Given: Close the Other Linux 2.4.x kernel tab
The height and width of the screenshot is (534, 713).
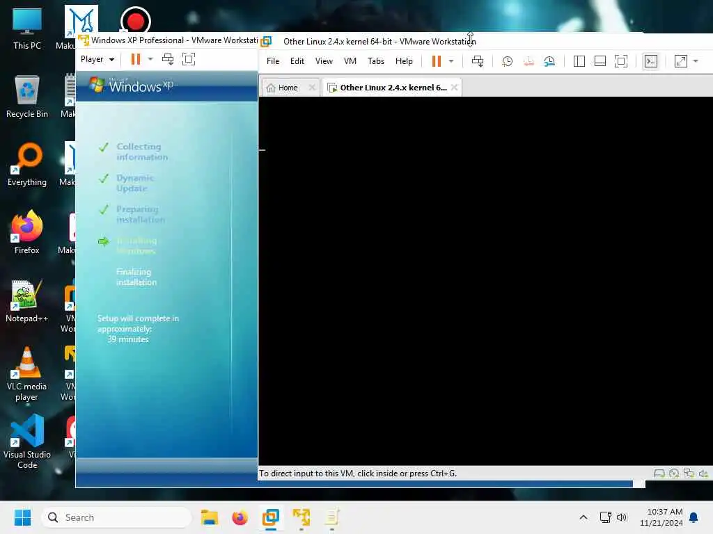Looking at the screenshot, I should (454, 87).
